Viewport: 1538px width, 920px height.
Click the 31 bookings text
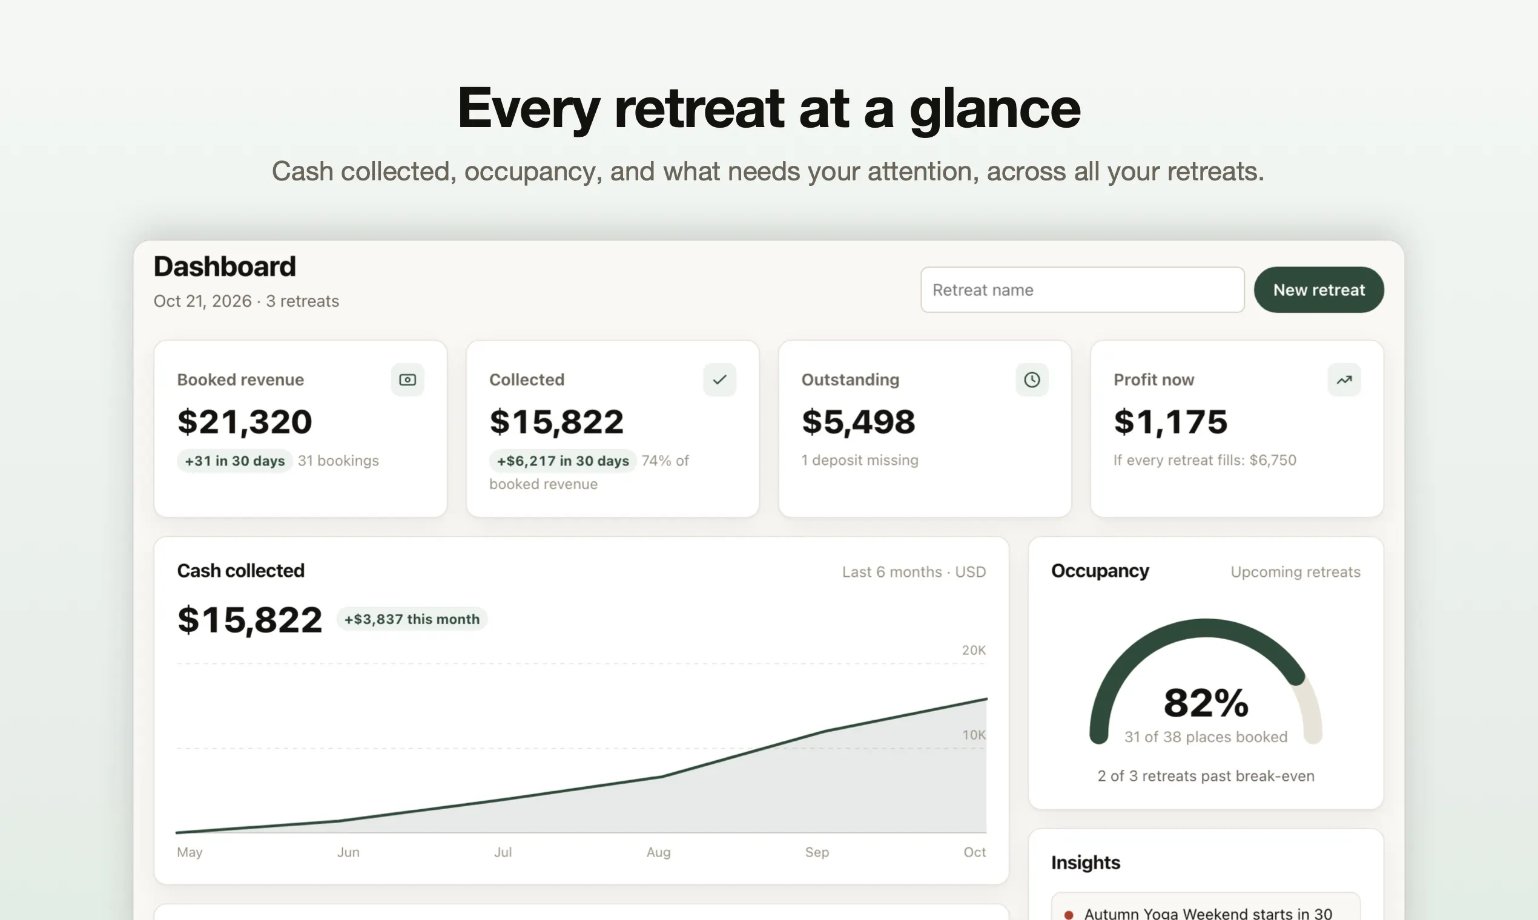tap(338, 461)
